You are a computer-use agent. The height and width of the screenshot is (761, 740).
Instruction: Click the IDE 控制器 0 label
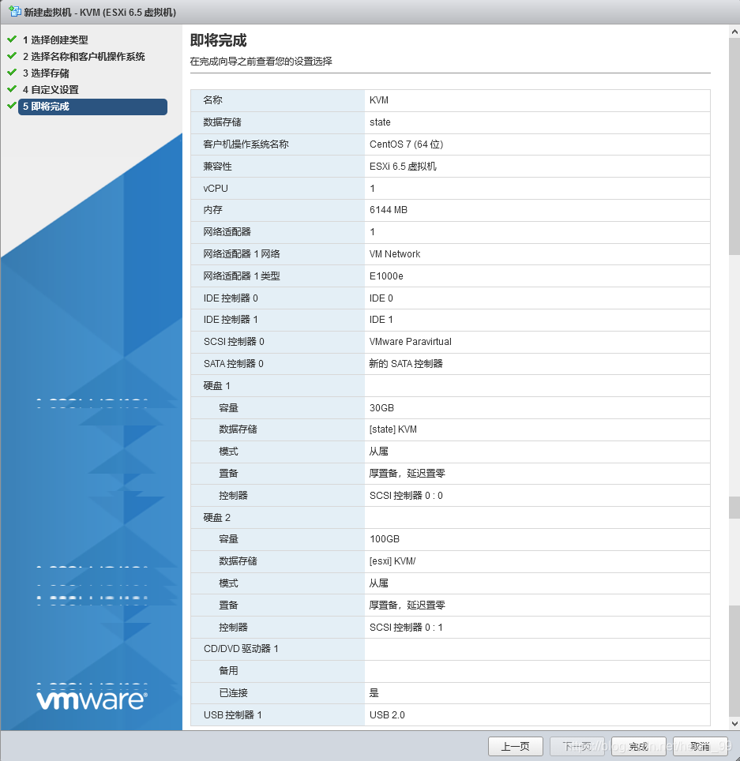[x=231, y=298]
